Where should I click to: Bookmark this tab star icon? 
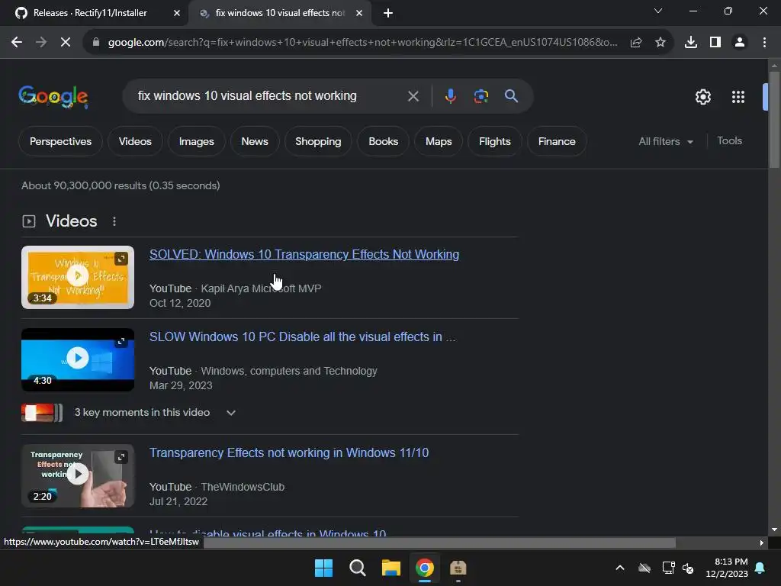(x=660, y=43)
